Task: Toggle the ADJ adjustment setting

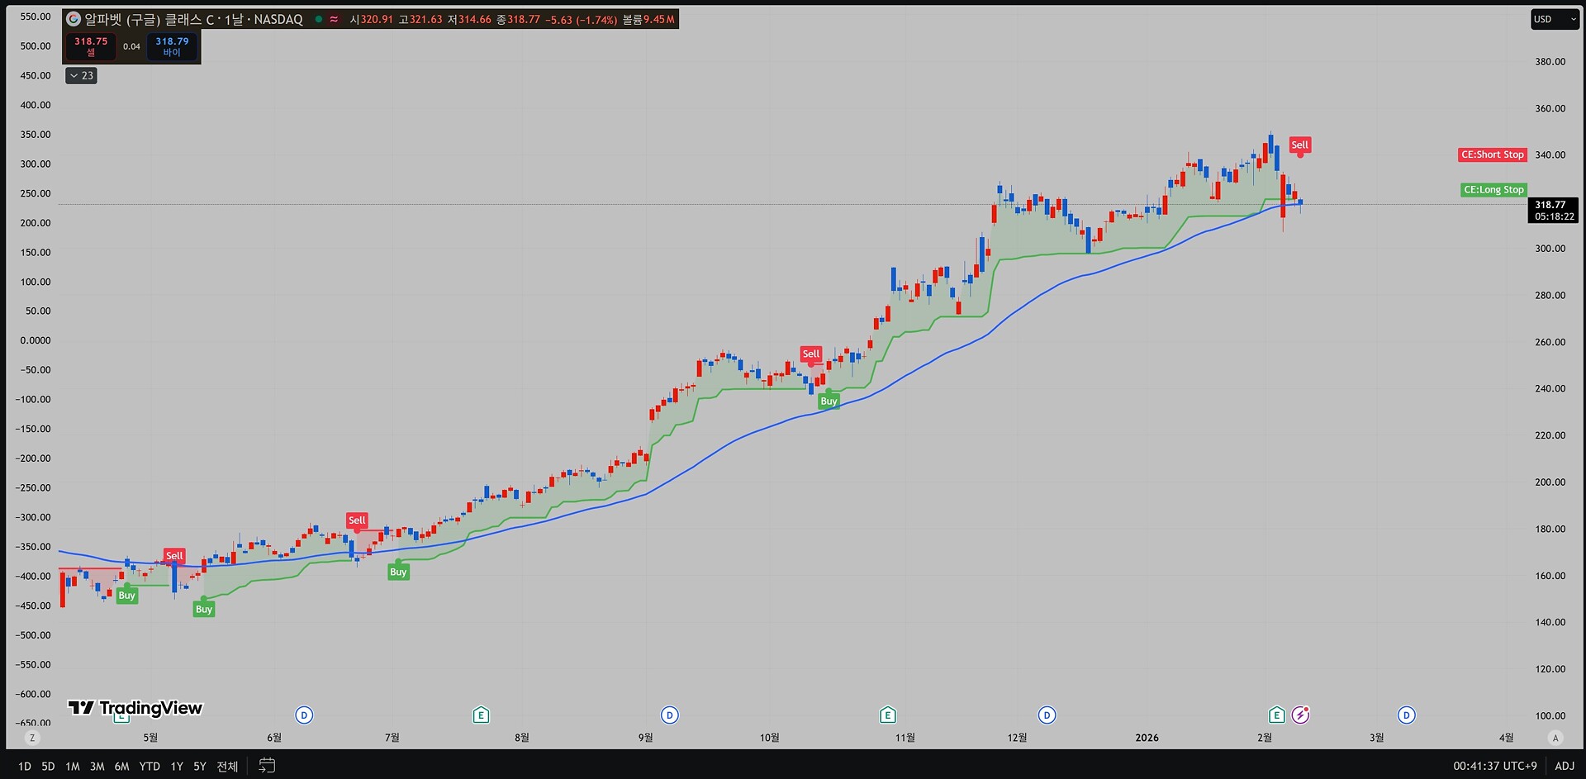Action: (1565, 766)
